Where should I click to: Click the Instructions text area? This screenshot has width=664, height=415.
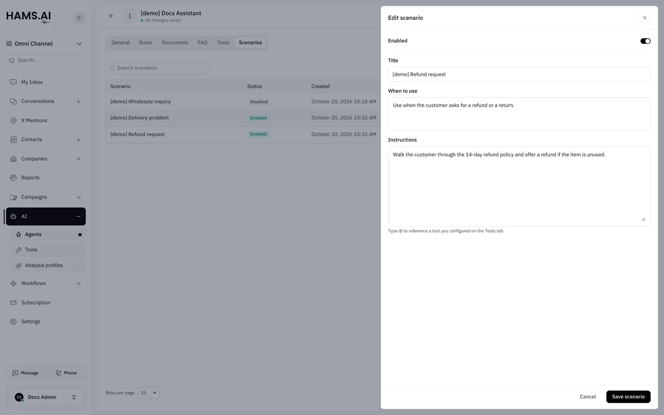519,186
